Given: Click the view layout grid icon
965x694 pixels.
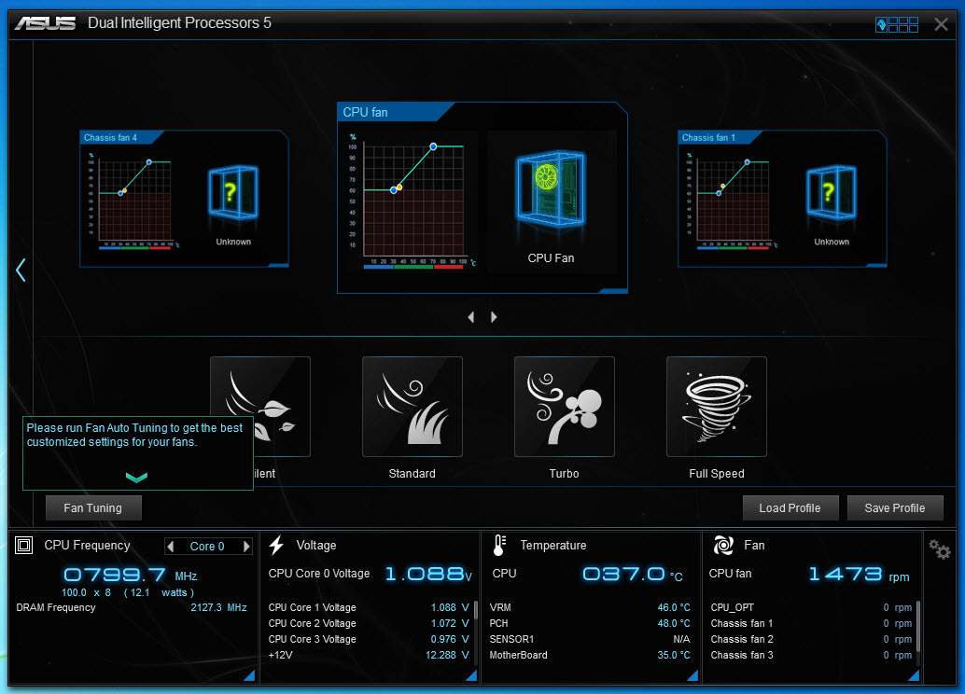Looking at the screenshot, I should 897,24.
